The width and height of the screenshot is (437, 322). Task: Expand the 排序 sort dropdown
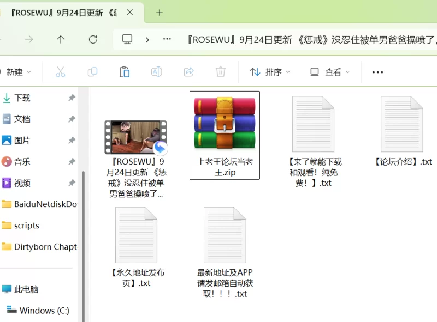pyautogui.click(x=270, y=72)
